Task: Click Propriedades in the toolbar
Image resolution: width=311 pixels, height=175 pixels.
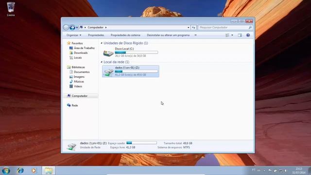Action: (96, 35)
